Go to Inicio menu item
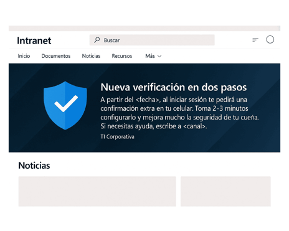 pyautogui.click(x=24, y=56)
